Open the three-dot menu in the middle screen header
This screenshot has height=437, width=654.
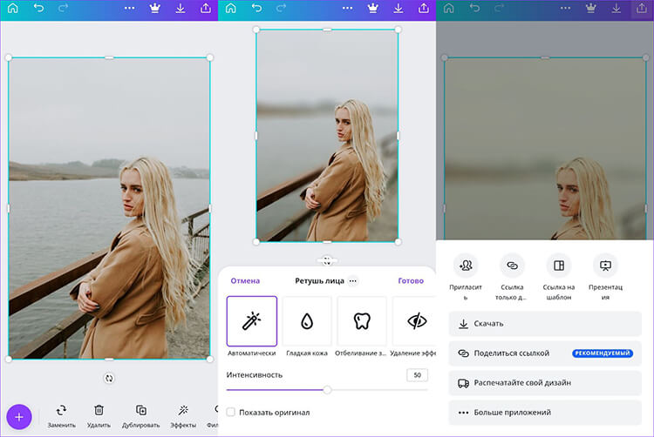[x=347, y=8]
